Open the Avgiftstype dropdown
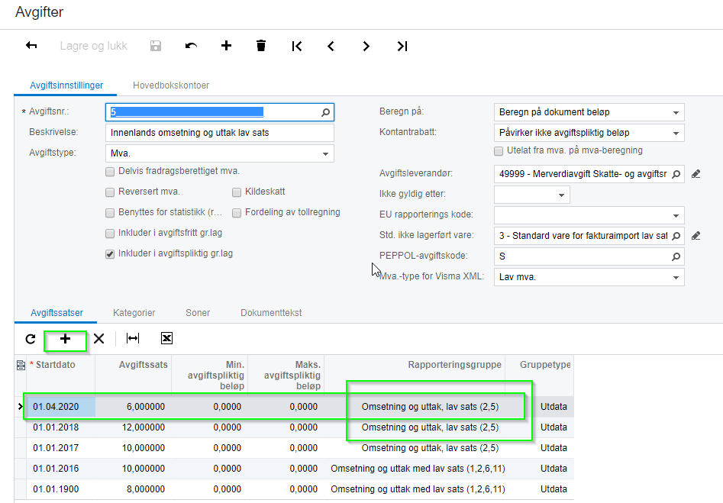The height and width of the screenshot is (503, 723). click(326, 153)
